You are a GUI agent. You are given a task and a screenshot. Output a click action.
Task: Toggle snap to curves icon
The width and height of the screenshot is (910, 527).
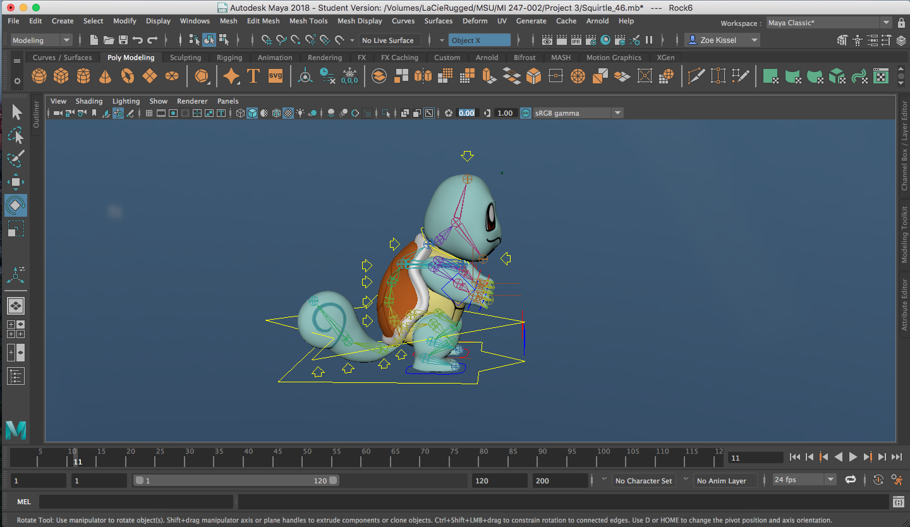[281, 40]
